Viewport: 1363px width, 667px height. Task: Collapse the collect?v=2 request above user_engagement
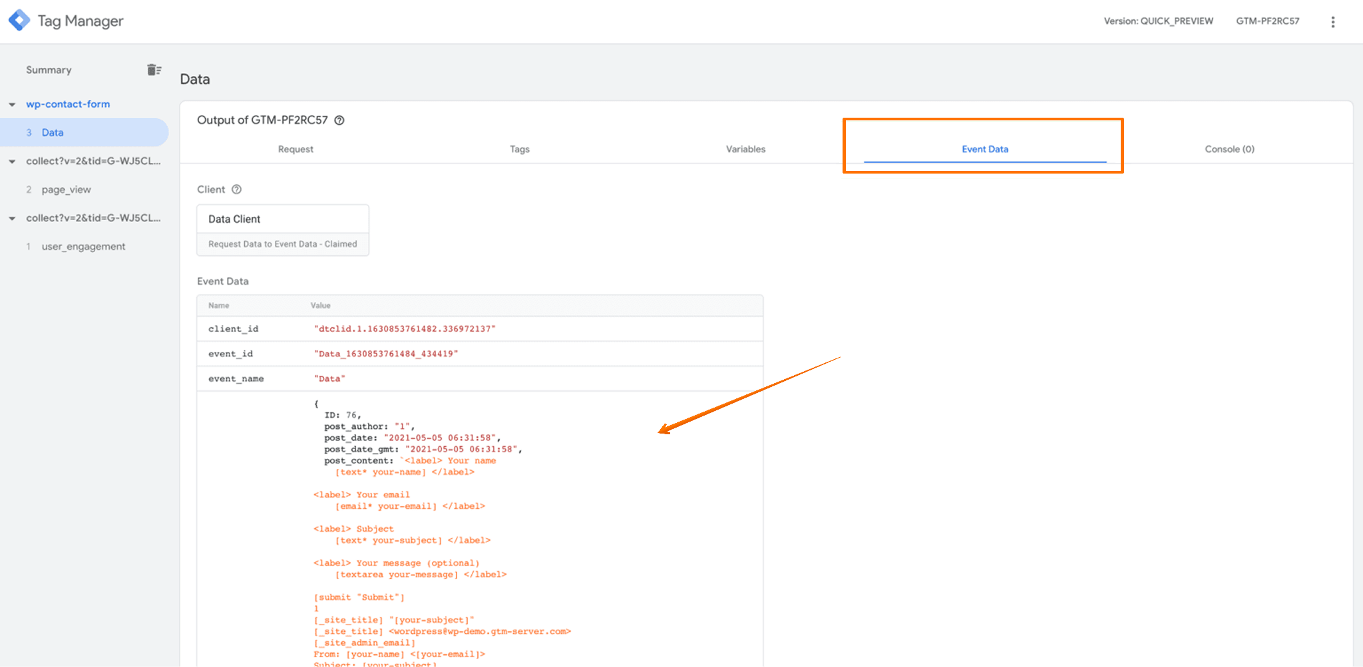[12, 218]
